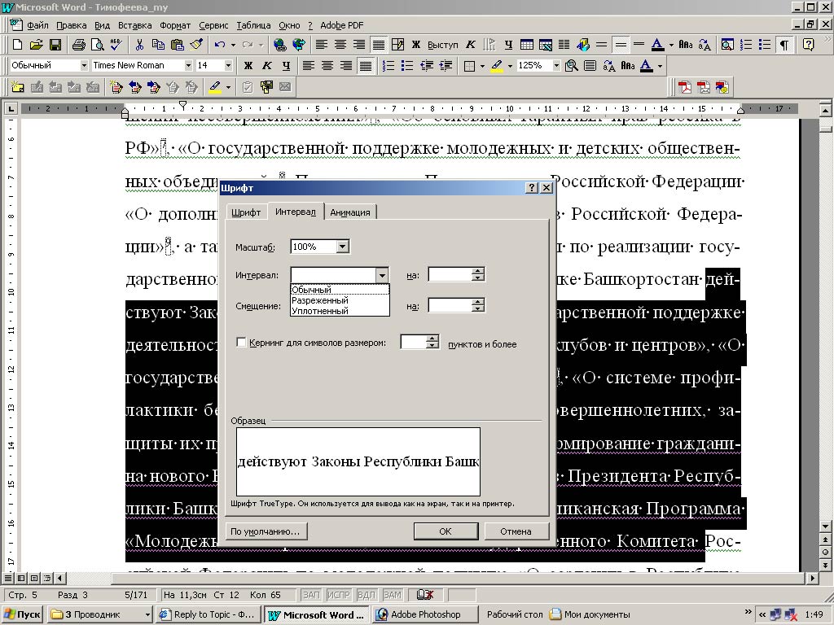Click the highlighter in Reviewing toolbar
Screen dimensions: 834x625
pos(215,87)
